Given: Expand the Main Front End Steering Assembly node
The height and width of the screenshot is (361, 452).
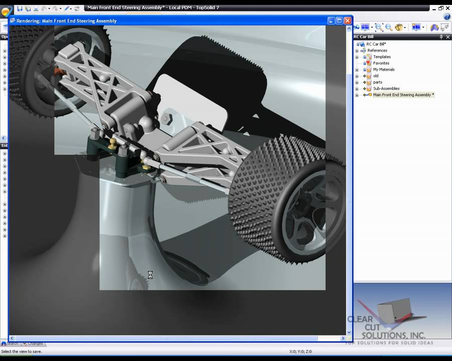Looking at the screenshot, I should point(357,95).
